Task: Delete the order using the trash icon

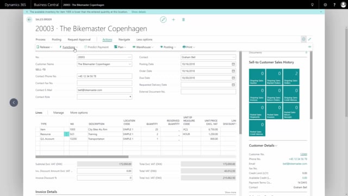Action: [183, 20]
